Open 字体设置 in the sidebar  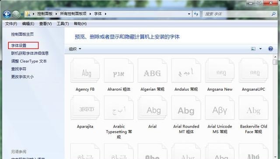pos(19,46)
